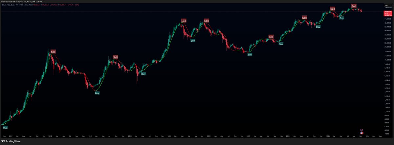Image resolution: width=394 pixels, height=145 pixels.
Task: Click the Buy marker at the chart's far left
Action: [x=5, y=128]
